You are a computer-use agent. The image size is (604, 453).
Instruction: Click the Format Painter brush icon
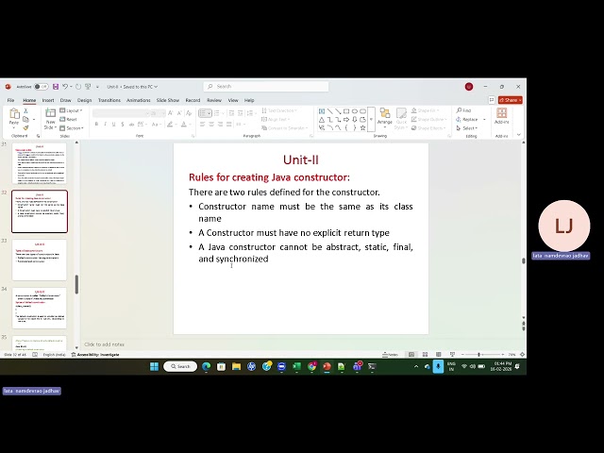click(x=28, y=126)
